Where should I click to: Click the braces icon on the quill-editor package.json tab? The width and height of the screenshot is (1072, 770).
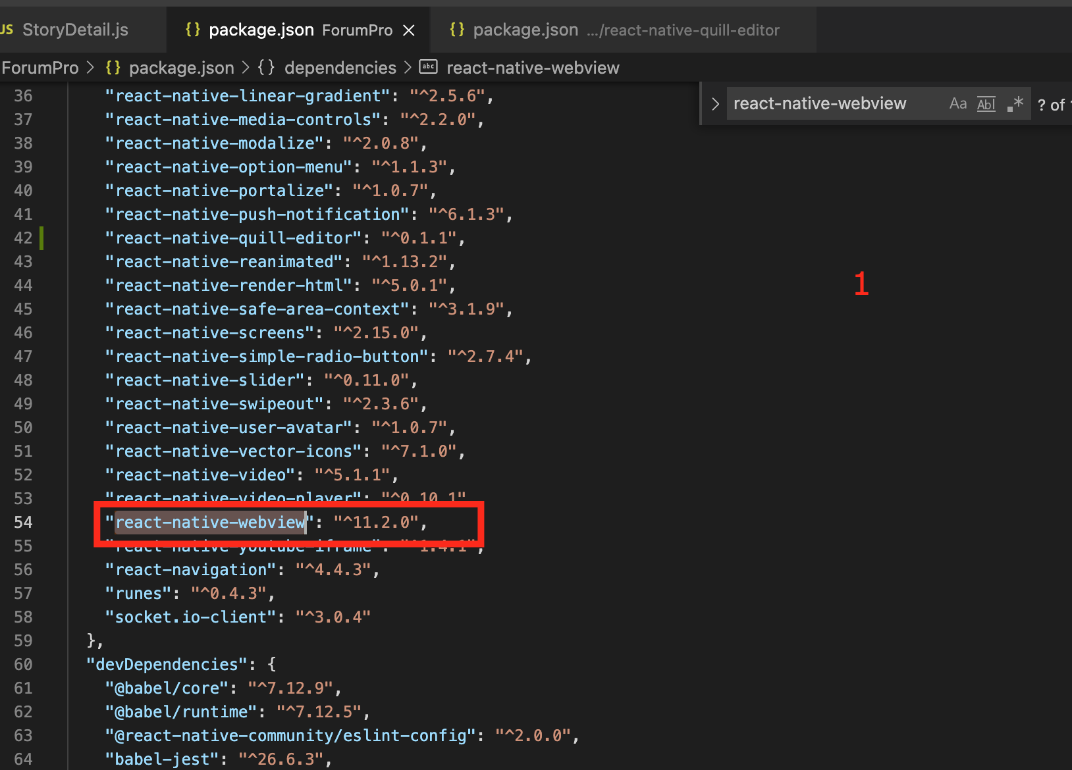457,30
